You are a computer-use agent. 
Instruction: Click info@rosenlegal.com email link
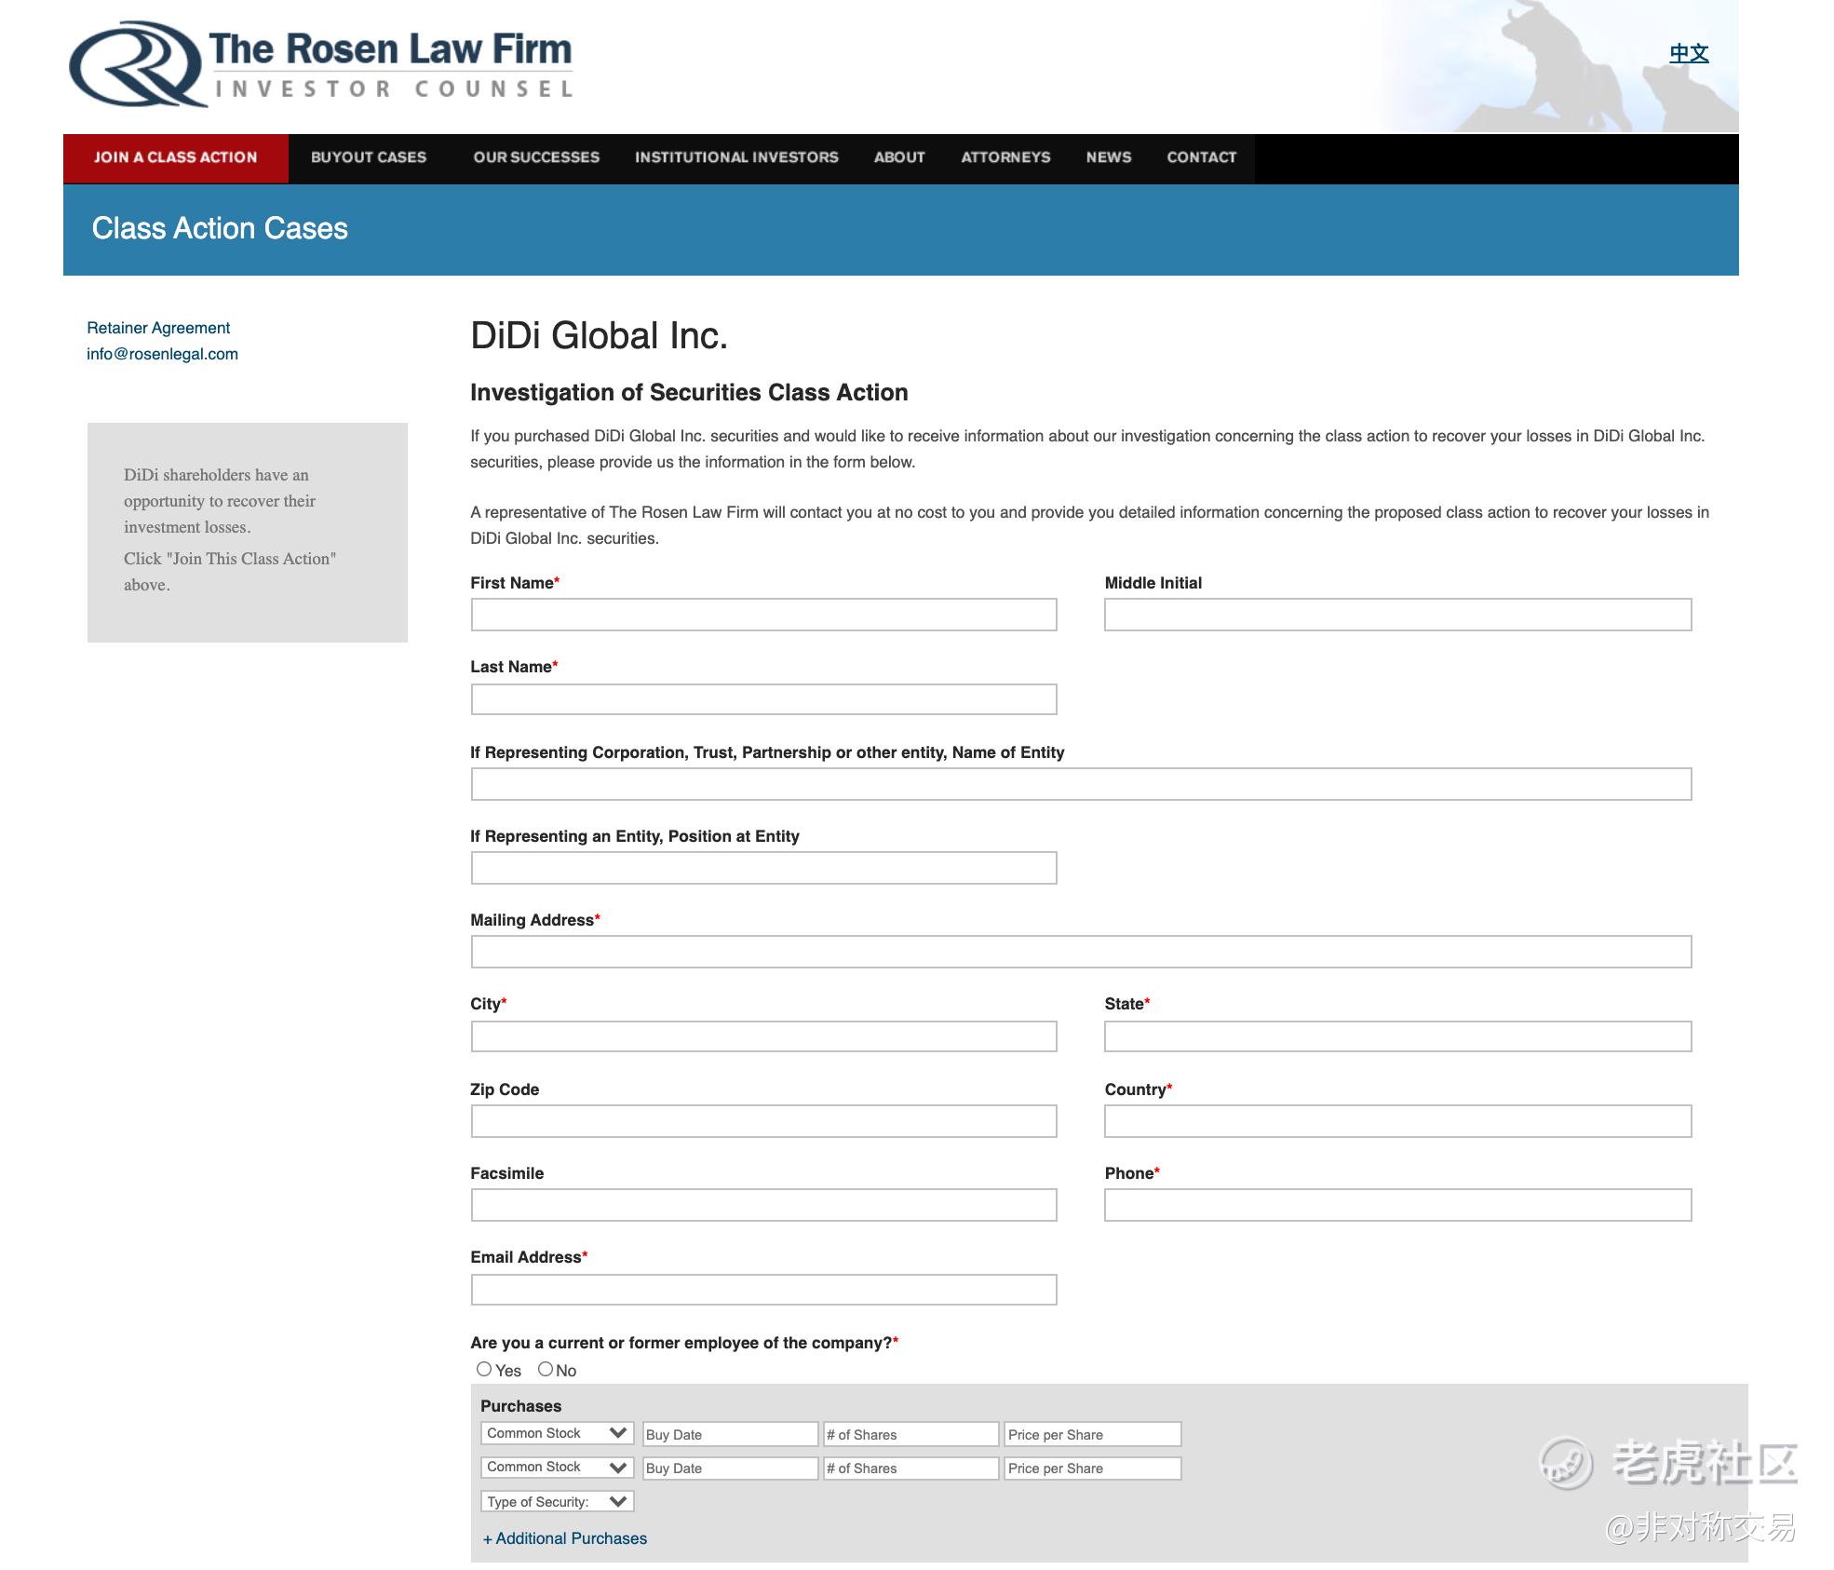(162, 354)
